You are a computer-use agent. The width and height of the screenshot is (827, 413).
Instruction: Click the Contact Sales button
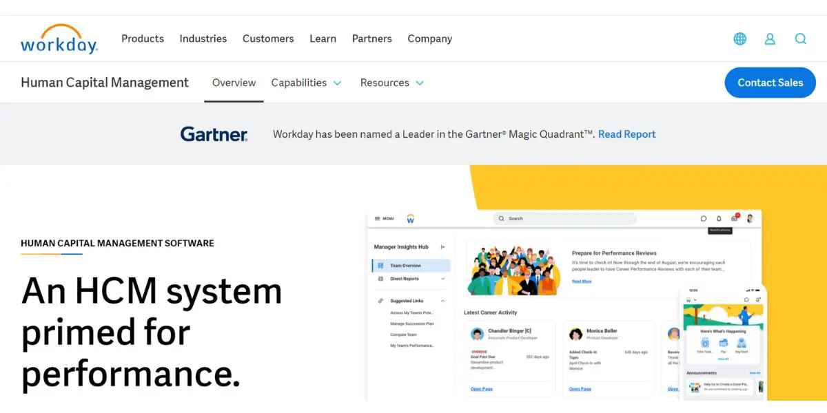pyautogui.click(x=770, y=83)
